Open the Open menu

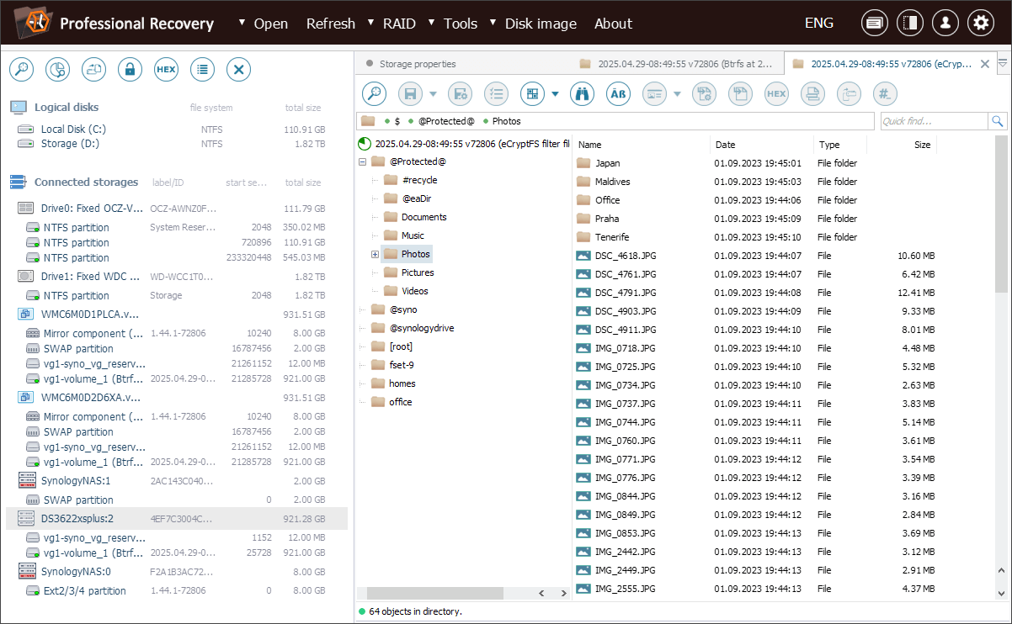271,24
